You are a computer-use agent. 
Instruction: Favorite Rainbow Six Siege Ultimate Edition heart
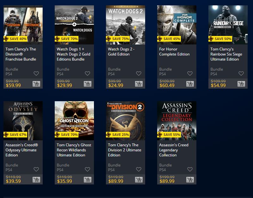(241, 73)
